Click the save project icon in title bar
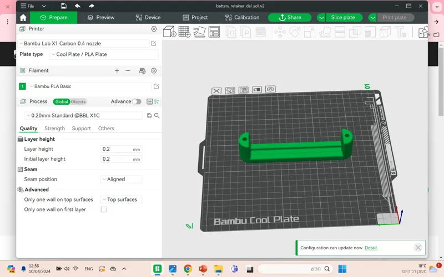Viewport: 444px width, 277px height. point(63,6)
